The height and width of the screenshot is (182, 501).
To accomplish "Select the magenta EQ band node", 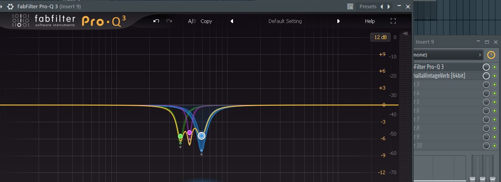I will [x=189, y=132].
